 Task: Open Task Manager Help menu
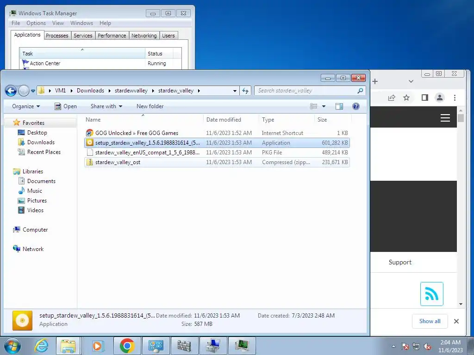(x=105, y=23)
